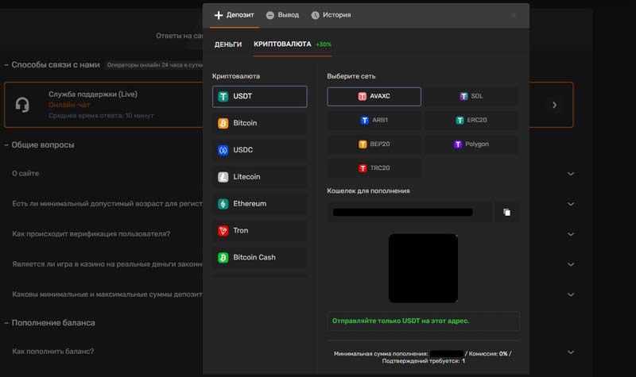The image size is (636, 377).
Task: Select the AVAXC network option
Action: pos(374,97)
